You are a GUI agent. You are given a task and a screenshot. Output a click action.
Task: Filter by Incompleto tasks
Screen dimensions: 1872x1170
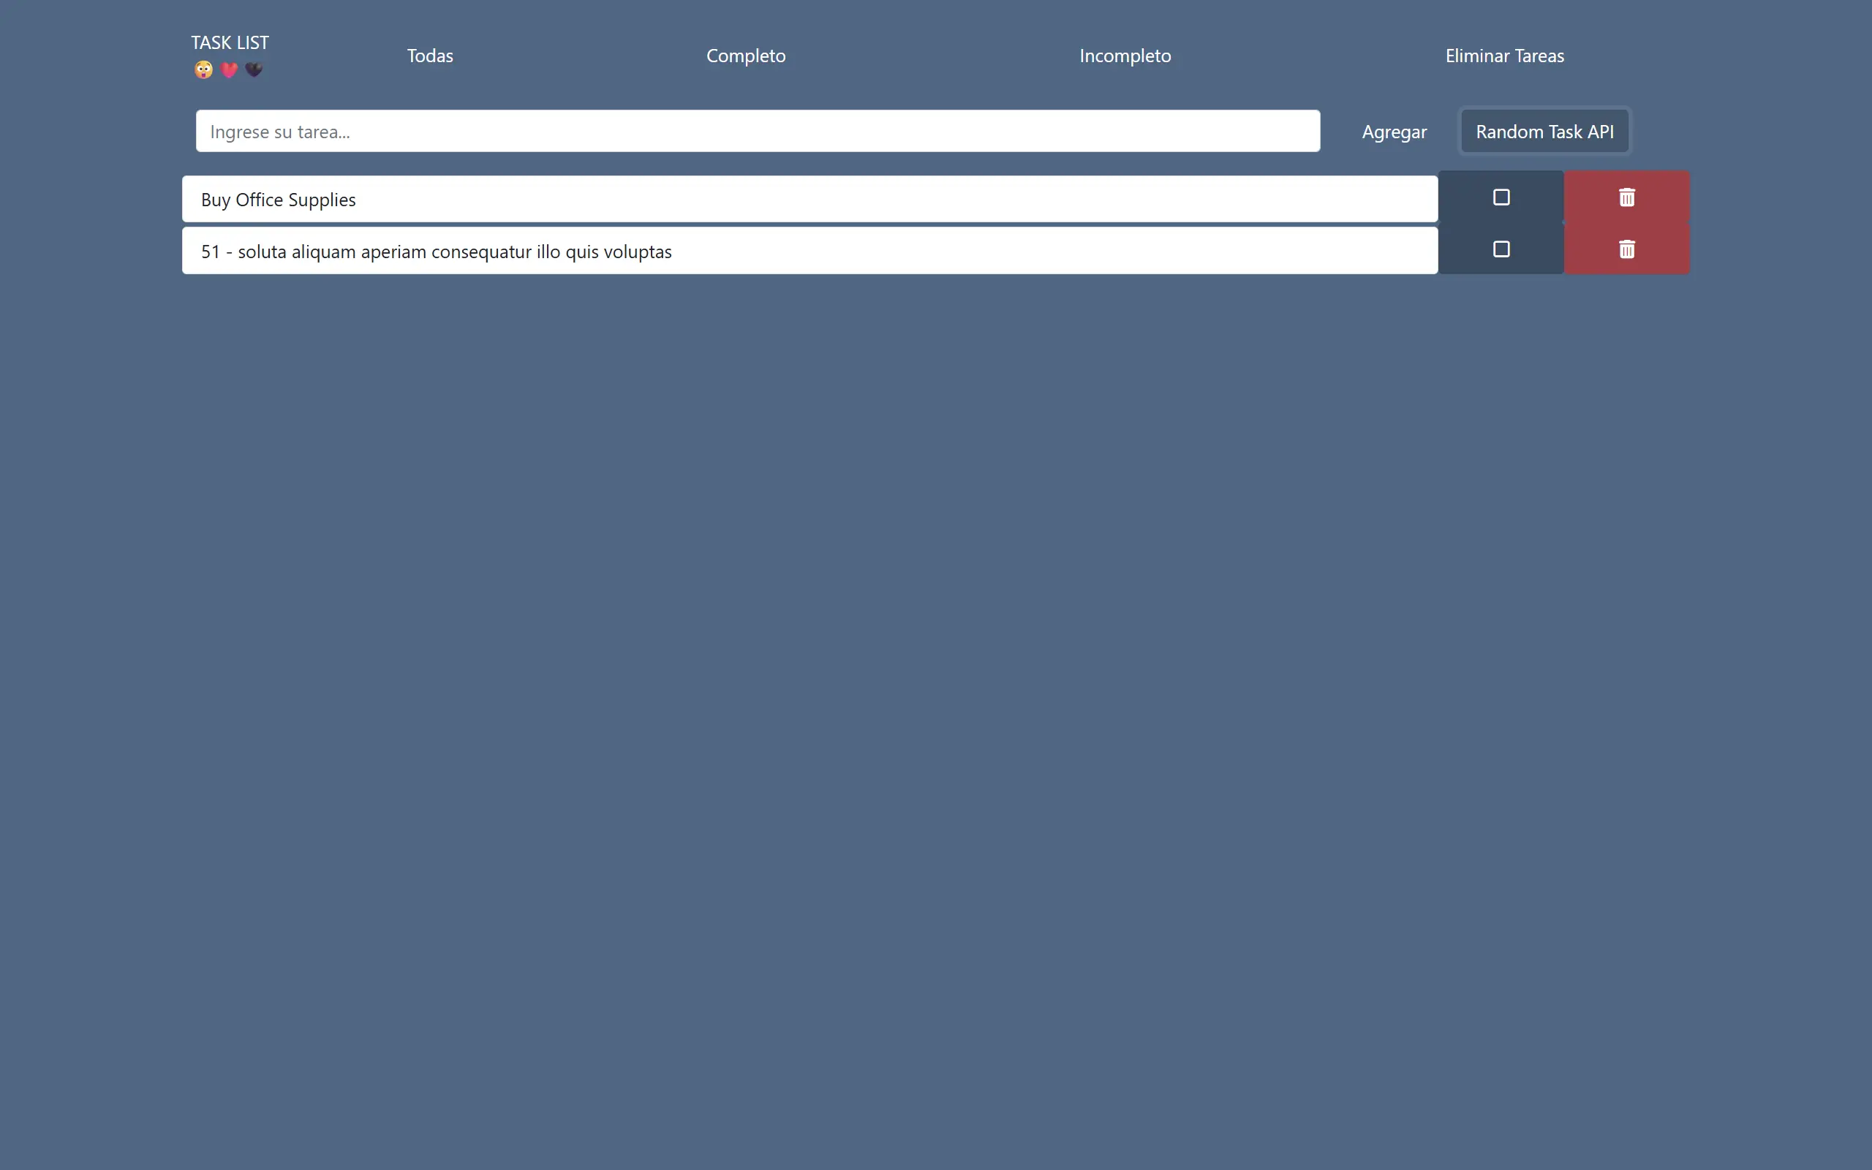1125,56
